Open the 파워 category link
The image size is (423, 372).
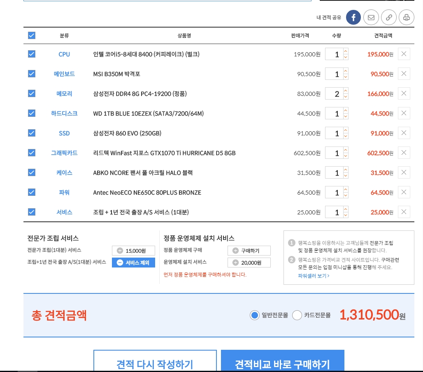(x=64, y=192)
